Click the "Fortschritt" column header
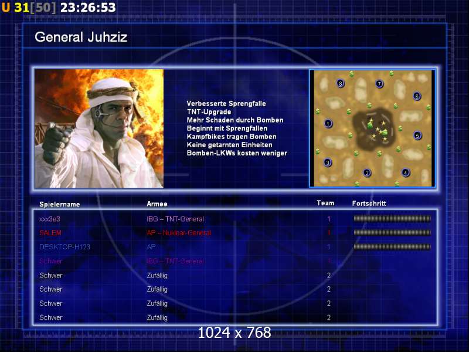 369,204
